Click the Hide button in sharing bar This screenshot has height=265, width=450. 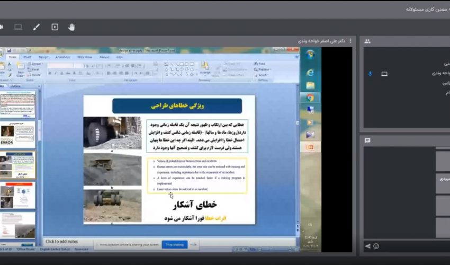(194, 244)
